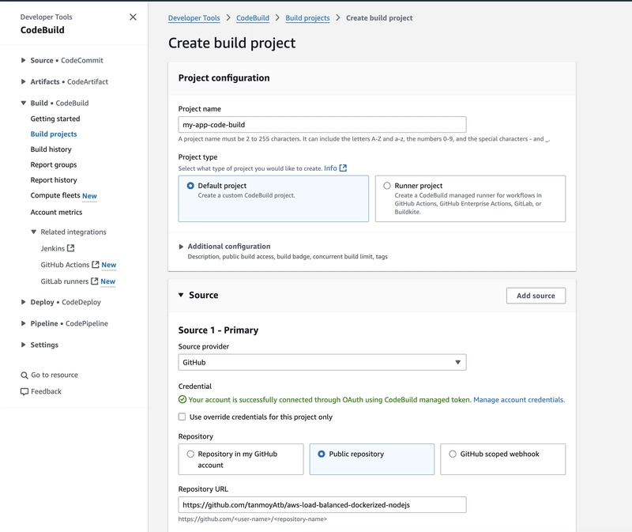The image size is (632, 532).
Task: Expand Artifacts CodeArtifact section
Action: point(24,81)
